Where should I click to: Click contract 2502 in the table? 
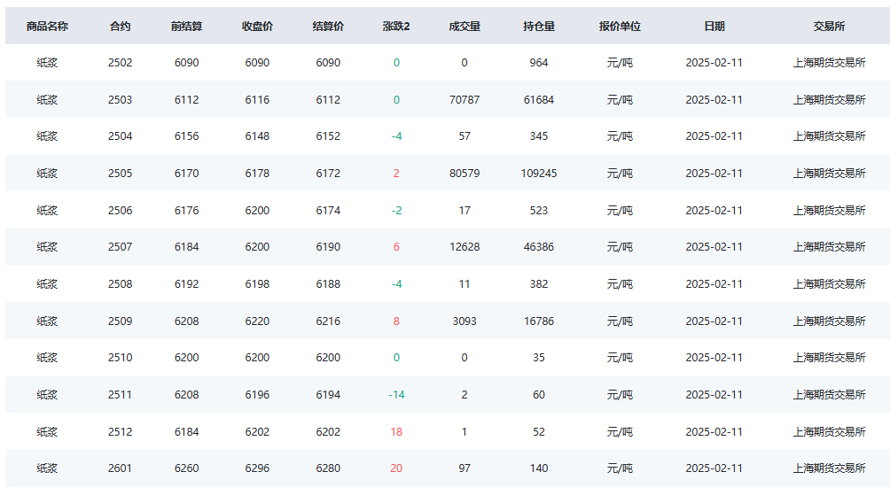click(x=121, y=63)
